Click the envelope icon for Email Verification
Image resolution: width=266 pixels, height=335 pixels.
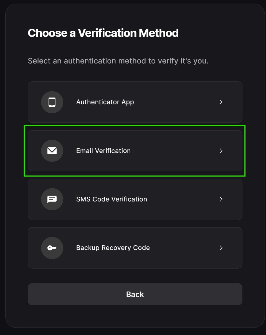click(52, 151)
